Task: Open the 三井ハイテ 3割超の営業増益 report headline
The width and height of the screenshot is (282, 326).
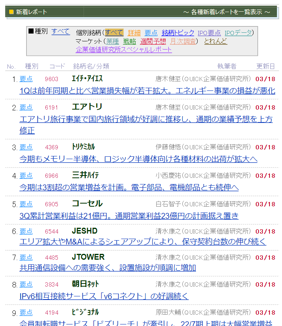Action: click(129, 188)
